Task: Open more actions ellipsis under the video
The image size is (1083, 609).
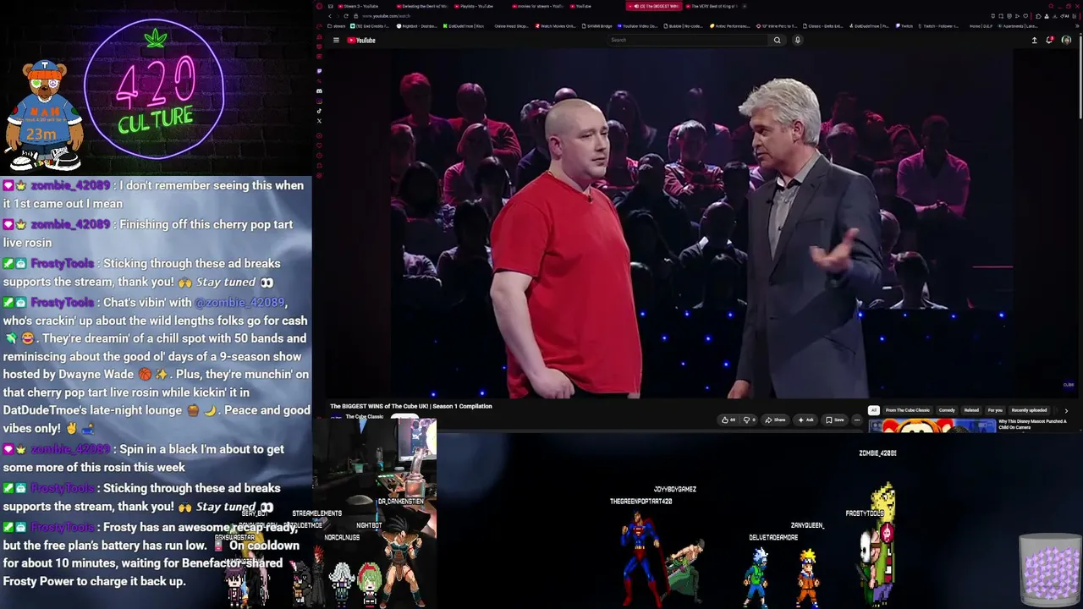Action: pyautogui.click(x=856, y=420)
